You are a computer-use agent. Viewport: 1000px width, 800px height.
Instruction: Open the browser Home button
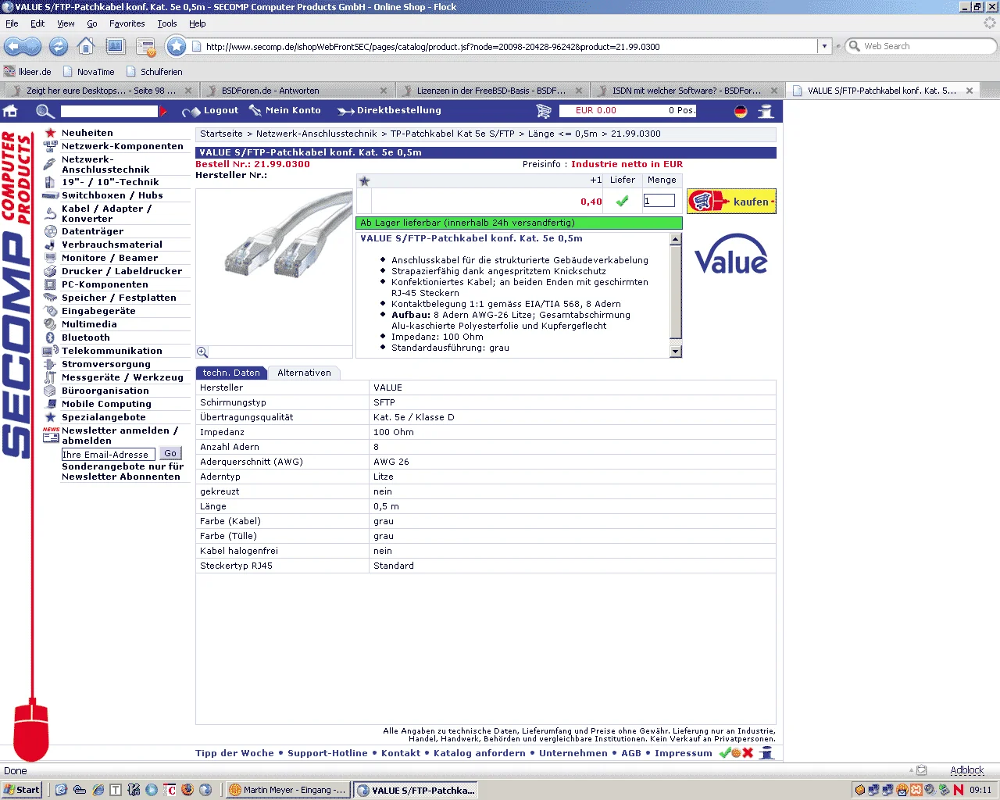pos(86,46)
